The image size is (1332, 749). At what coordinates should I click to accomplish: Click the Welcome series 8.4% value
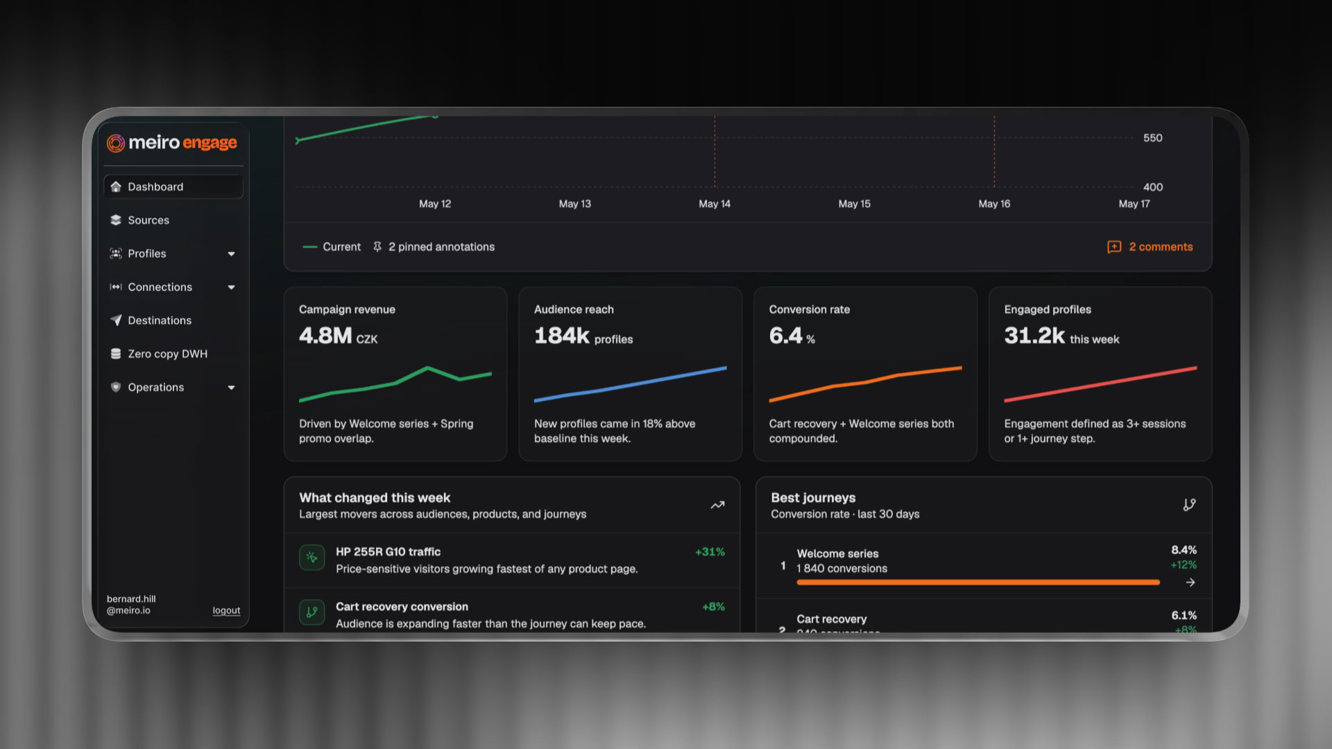1184,550
